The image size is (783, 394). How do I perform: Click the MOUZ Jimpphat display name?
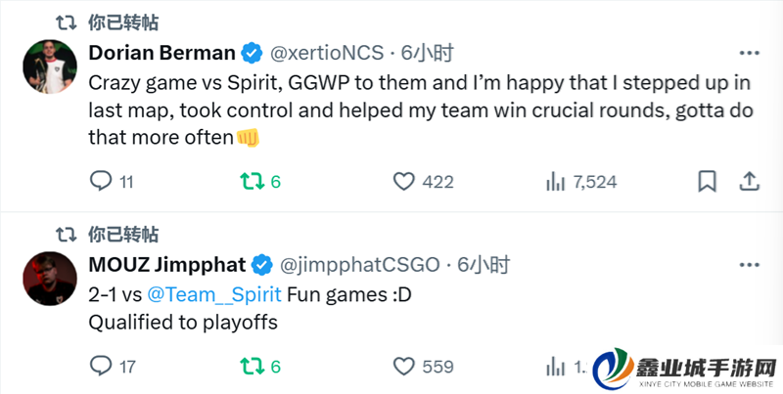pos(167,264)
